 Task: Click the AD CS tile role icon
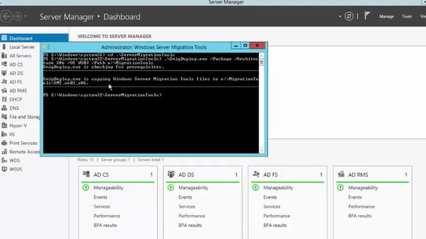[87, 174]
